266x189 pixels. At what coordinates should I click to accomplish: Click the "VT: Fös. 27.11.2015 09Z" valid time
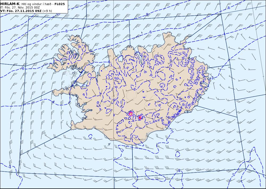pyautogui.click(x=21, y=11)
